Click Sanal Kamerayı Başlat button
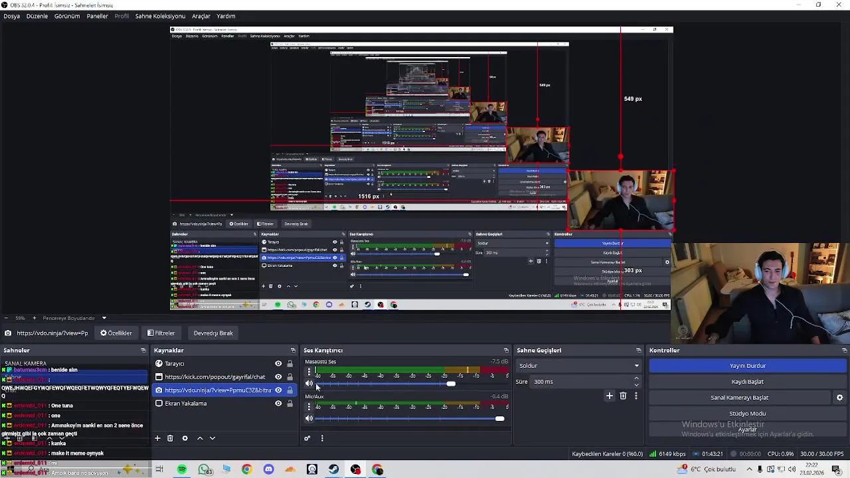This screenshot has height=478, width=850. tap(740, 398)
